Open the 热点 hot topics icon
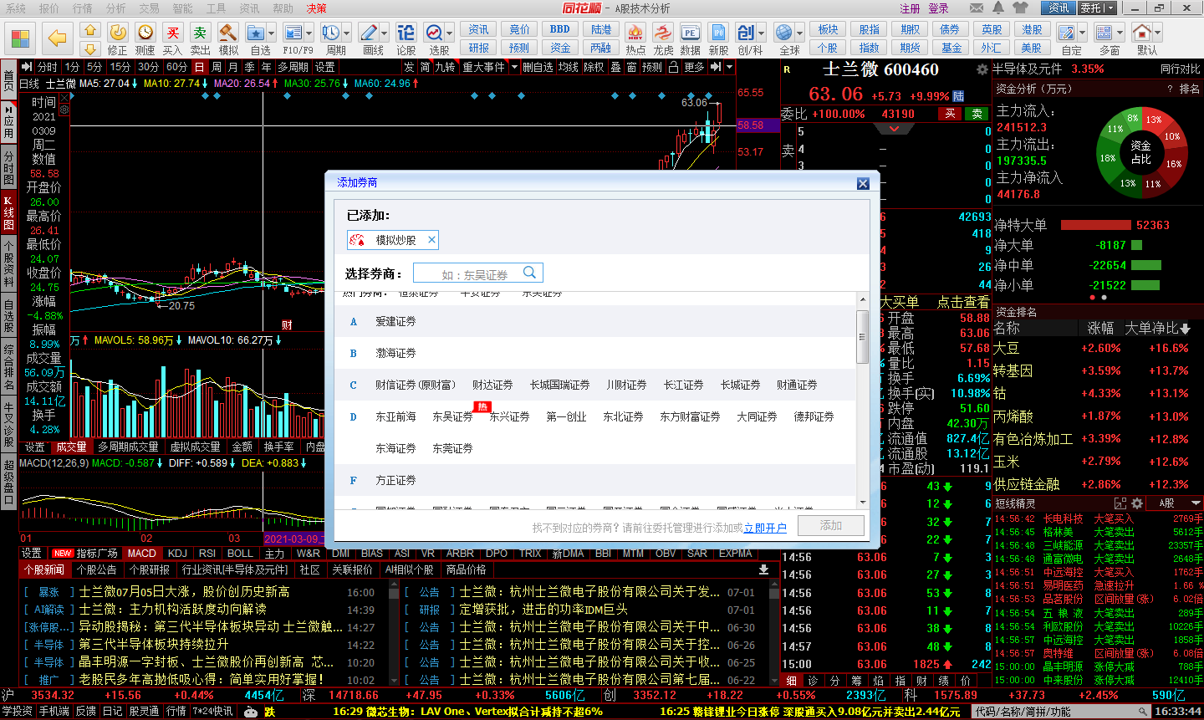1204x720 pixels. [635, 33]
